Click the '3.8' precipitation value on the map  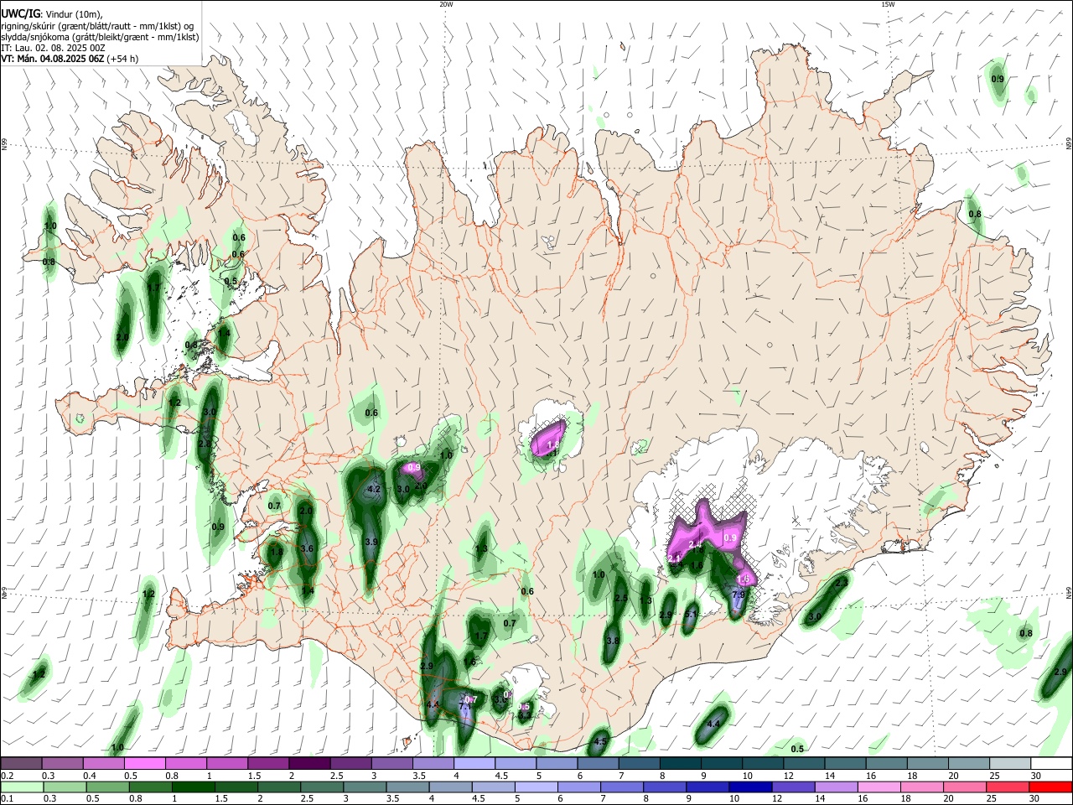[x=613, y=640]
